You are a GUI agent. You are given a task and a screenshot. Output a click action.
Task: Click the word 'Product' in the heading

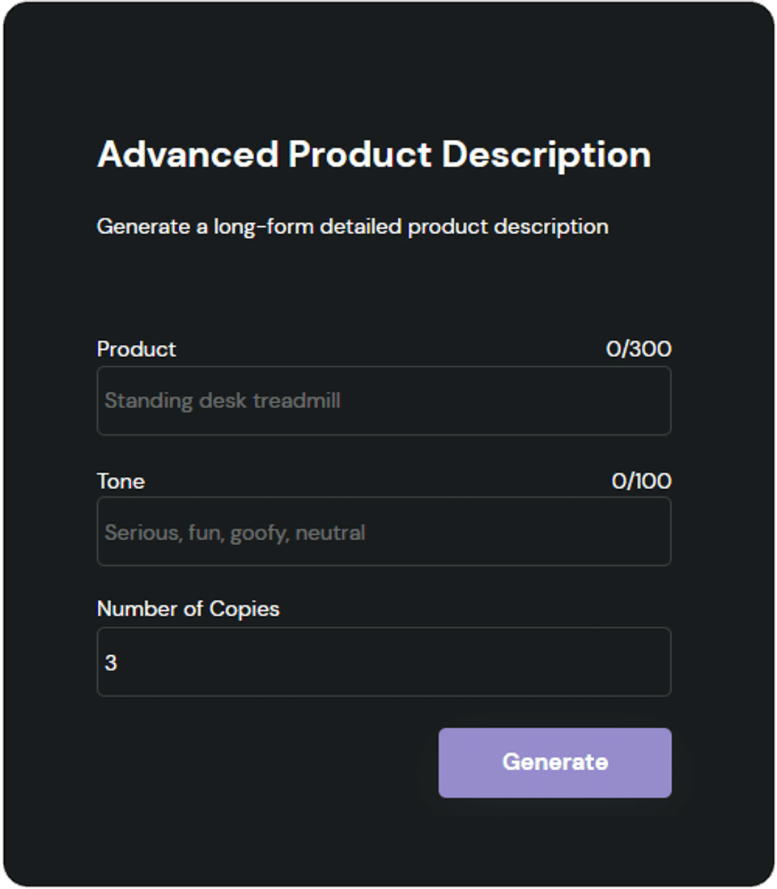(360, 155)
